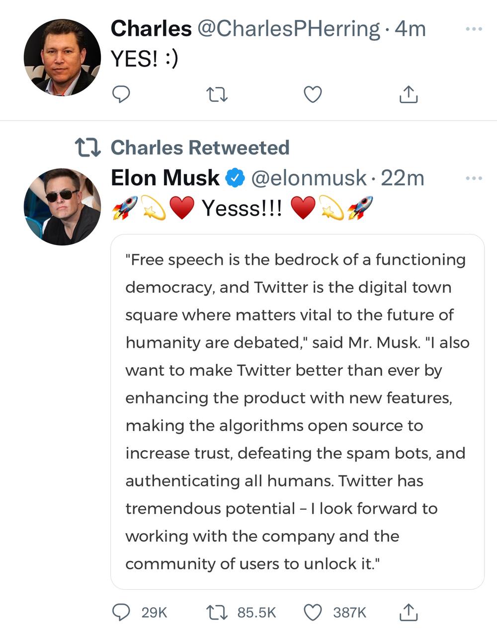Reply to Charles's "YES! :)" tweet

pyautogui.click(x=121, y=94)
